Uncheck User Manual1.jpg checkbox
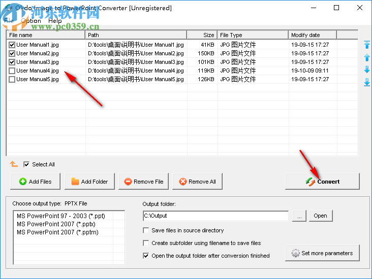Viewport: 372px width, 279px height. point(12,45)
